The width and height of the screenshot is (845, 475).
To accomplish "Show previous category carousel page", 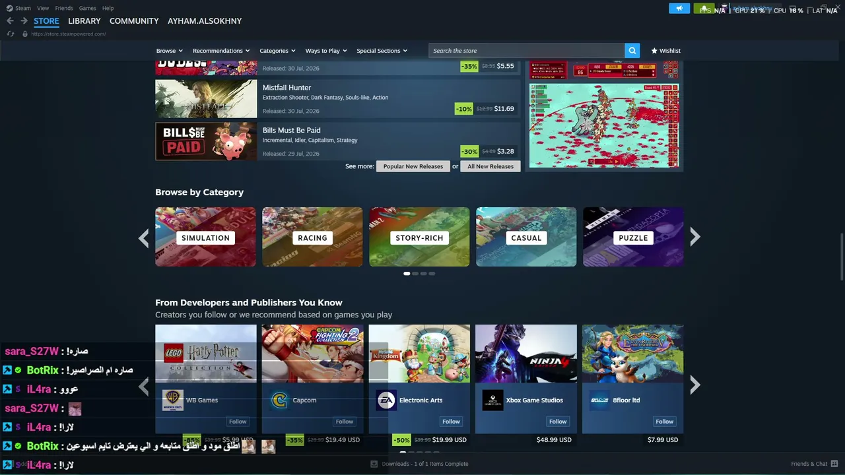I will click(144, 237).
